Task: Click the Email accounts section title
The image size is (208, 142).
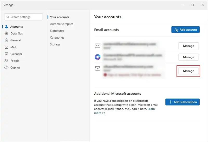Action: click(x=106, y=30)
